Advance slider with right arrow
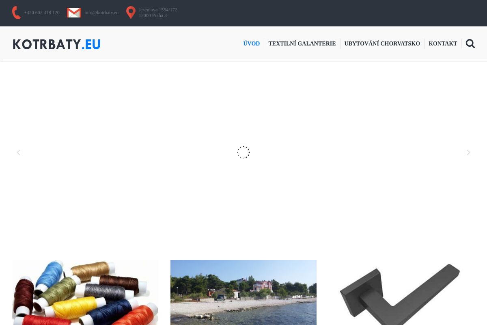487x325 pixels. [468, 152]
